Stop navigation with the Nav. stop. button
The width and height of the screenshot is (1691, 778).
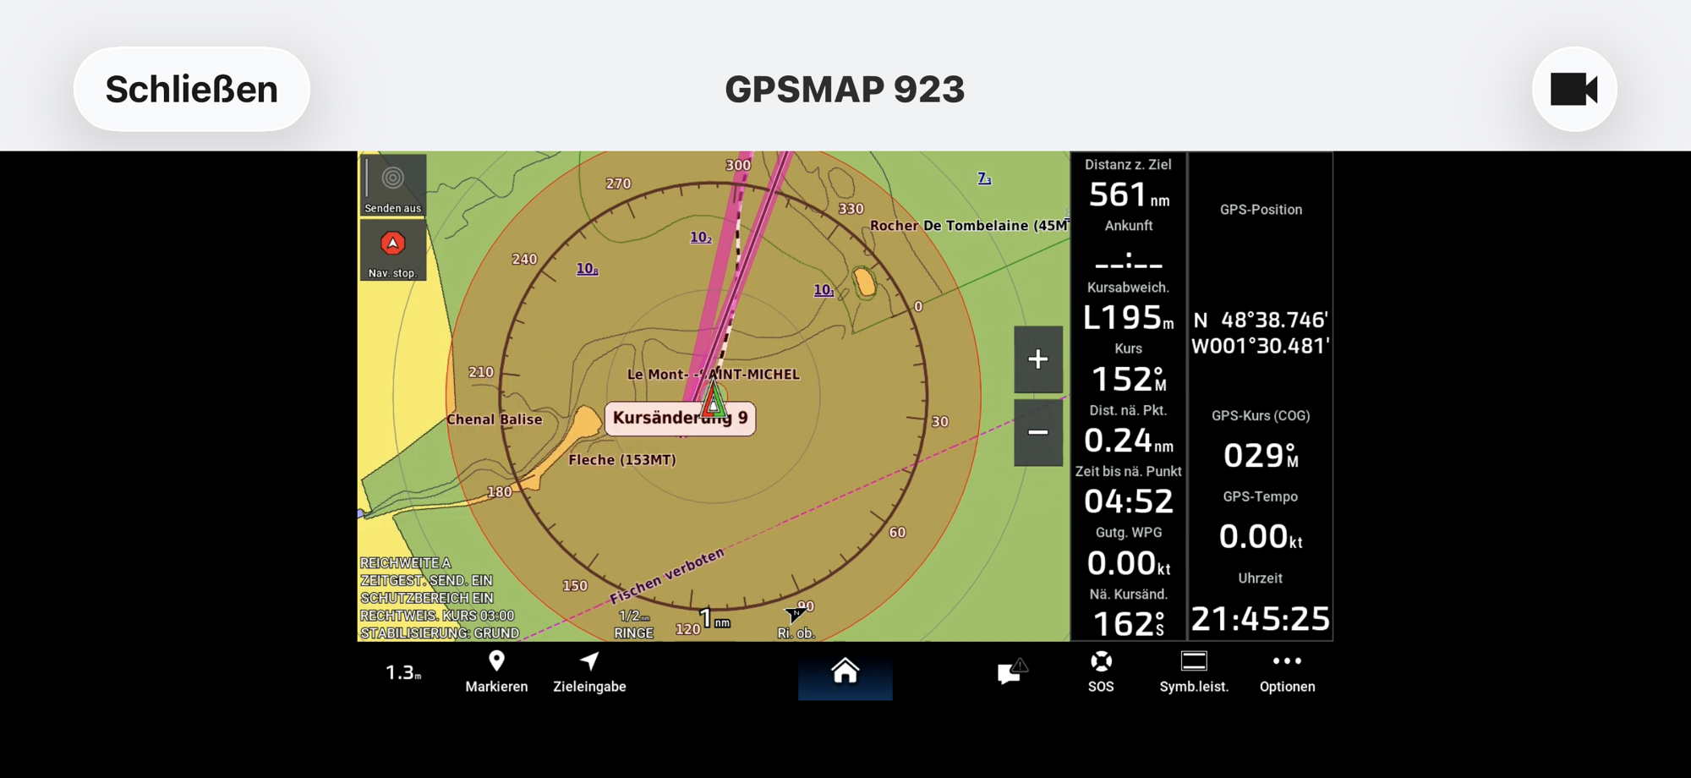[x=393, y=250]
